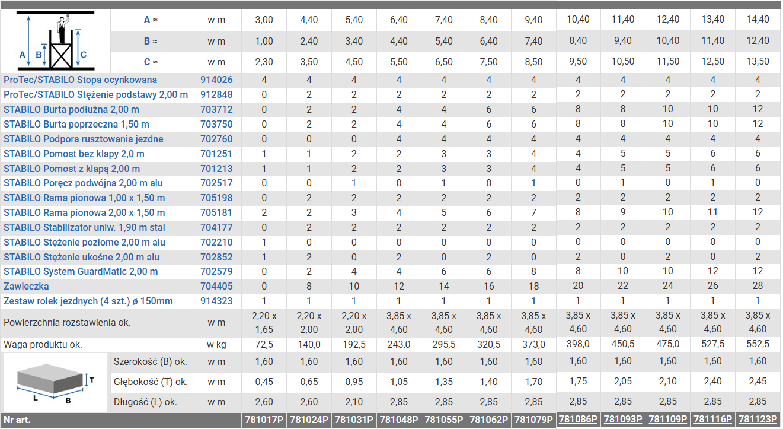
Task: Click part number 702517
Action: 216,183
